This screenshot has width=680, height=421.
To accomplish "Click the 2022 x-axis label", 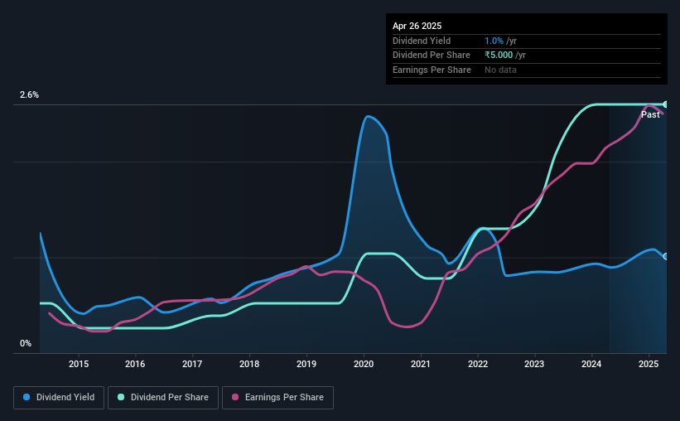I will [x=478, y=364].
